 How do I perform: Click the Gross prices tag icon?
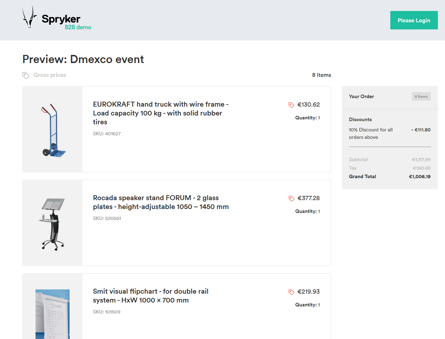[26, 75]
